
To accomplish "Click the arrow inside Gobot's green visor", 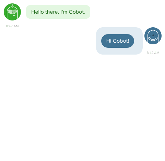I will click(x=12, y=12).
